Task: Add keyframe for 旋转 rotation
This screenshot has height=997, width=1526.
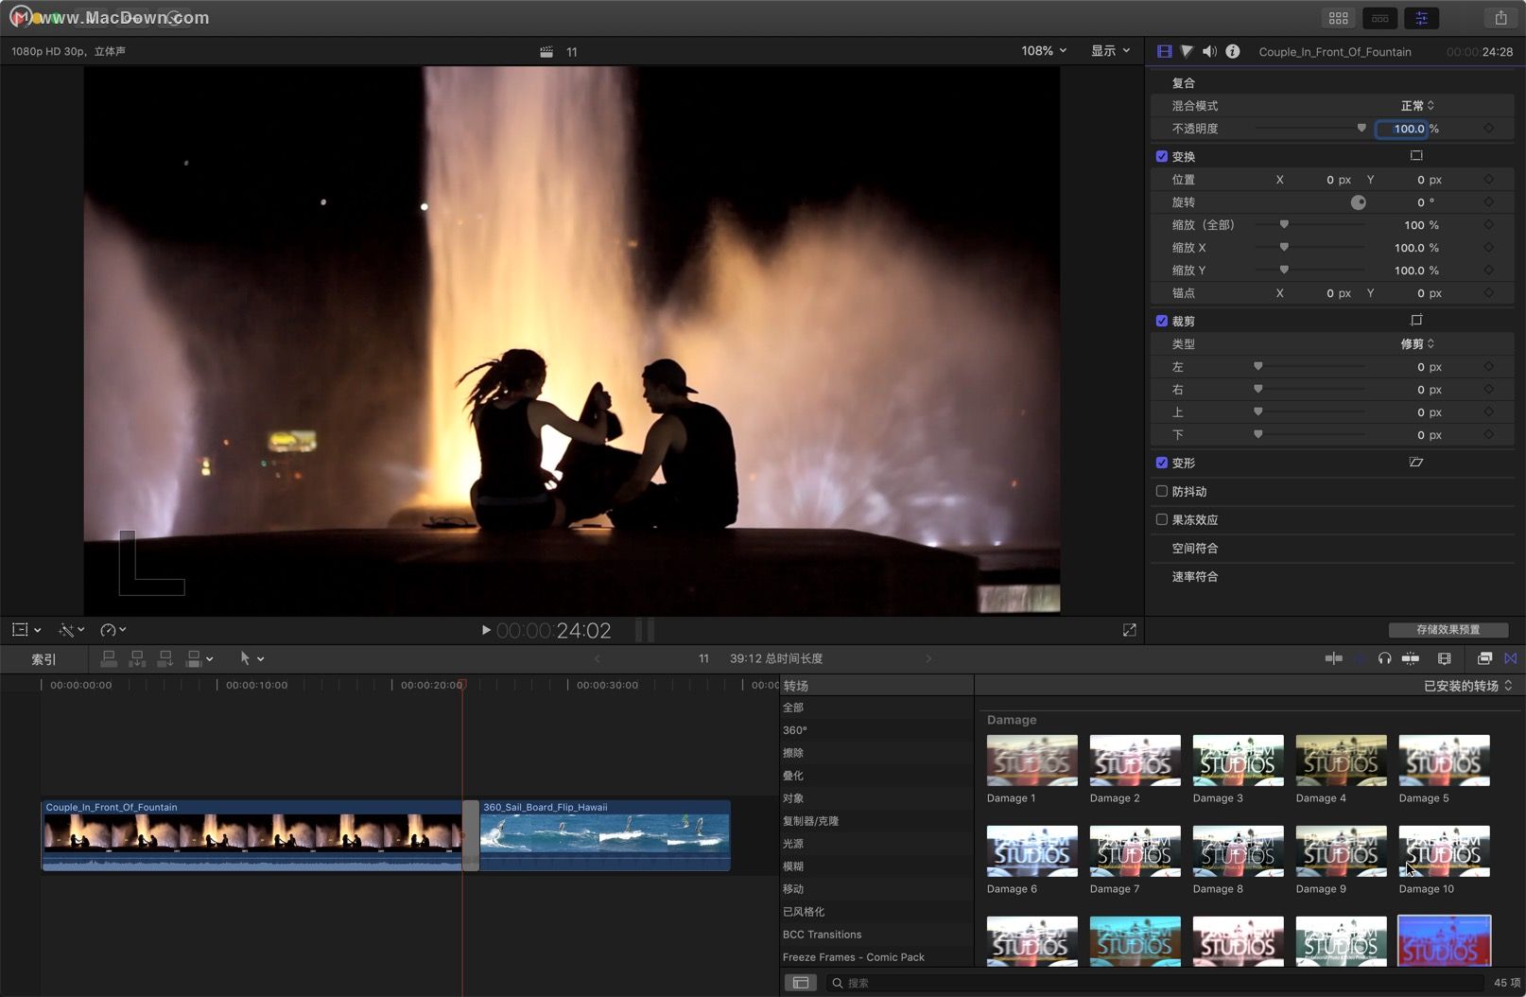Action: (1489, 202)
